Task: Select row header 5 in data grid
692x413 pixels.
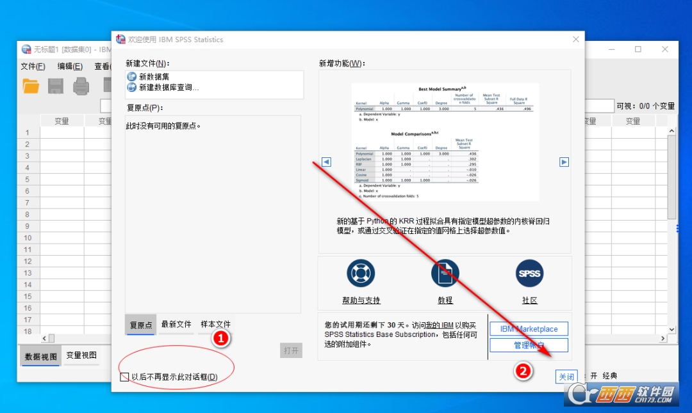Action: [x=28, y=179]
